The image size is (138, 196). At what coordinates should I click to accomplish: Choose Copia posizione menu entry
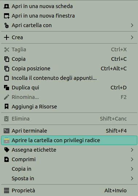point(69,69)
